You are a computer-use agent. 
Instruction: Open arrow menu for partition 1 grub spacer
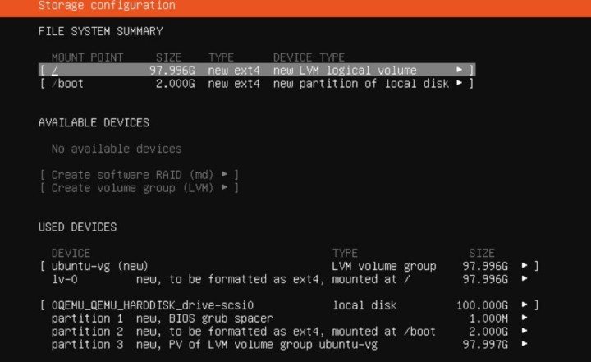point(525,318)
